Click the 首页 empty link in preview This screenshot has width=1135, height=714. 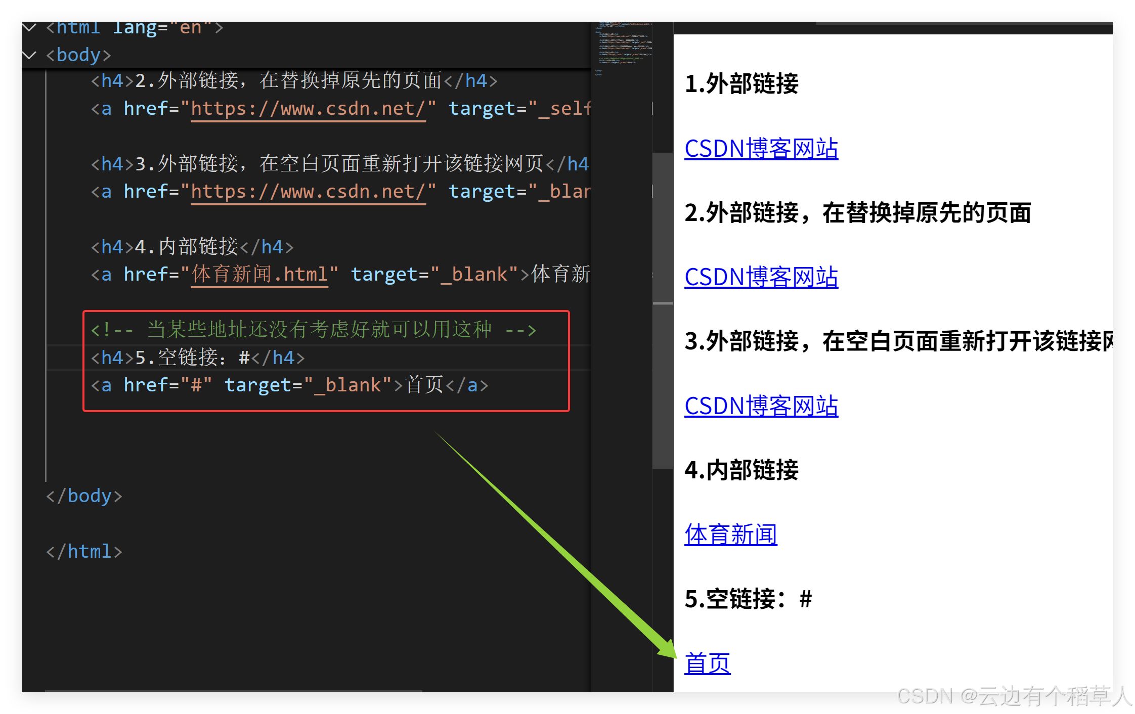click(x=707, y=663)
